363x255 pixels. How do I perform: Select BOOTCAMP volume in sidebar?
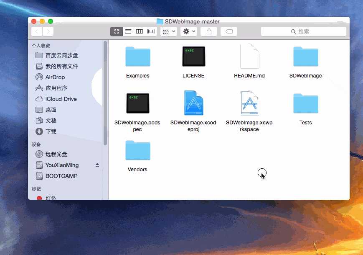click(66, 176)
